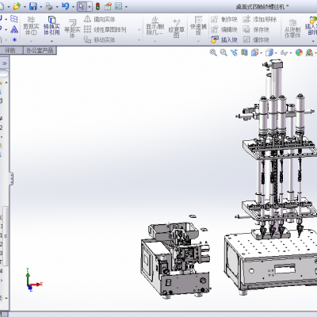This screenshot has width=317, height=317.
Task: Click the Undo arrow icon
Action: pos(65,6)
